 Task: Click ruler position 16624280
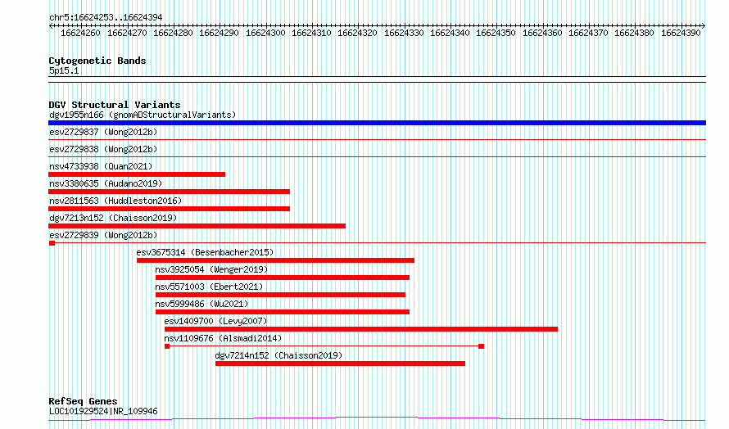[x=173, y=33]
